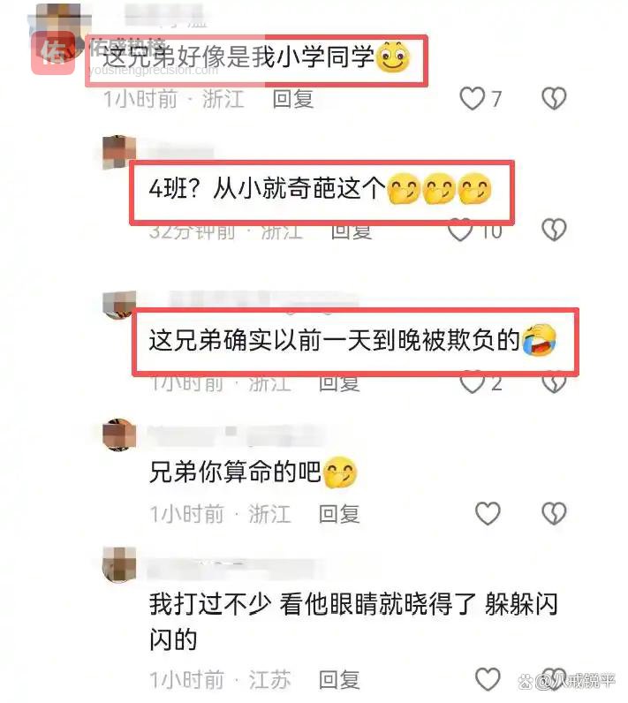Viewport: 628px width, 703px height.
Task: Like the 4班 comment with 10 likes
Action: [x=460, y=231]
